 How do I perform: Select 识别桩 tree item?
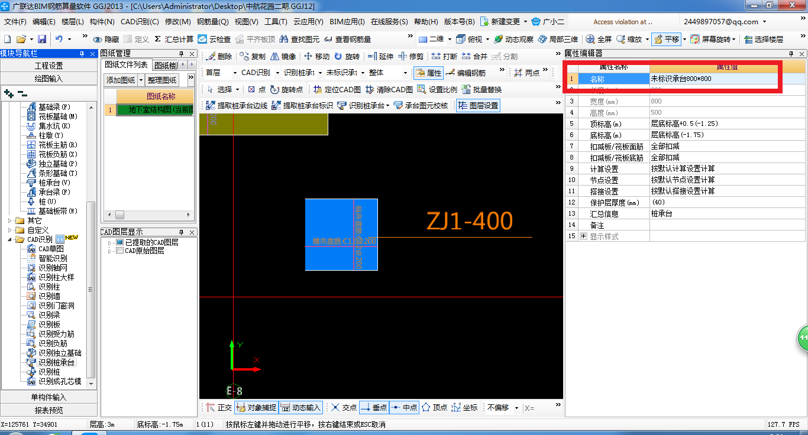49,372
